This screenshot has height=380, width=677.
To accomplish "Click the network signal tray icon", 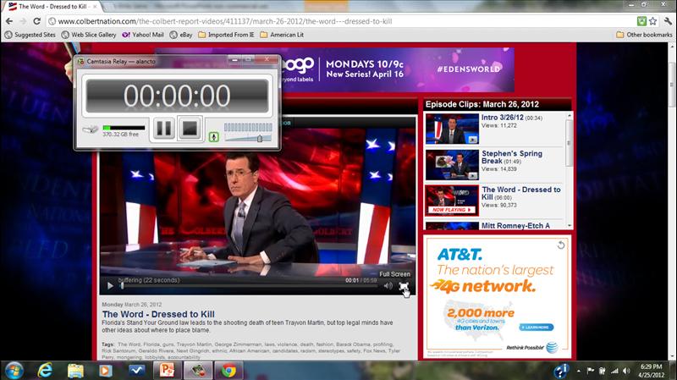I will [x=614, y=371].
